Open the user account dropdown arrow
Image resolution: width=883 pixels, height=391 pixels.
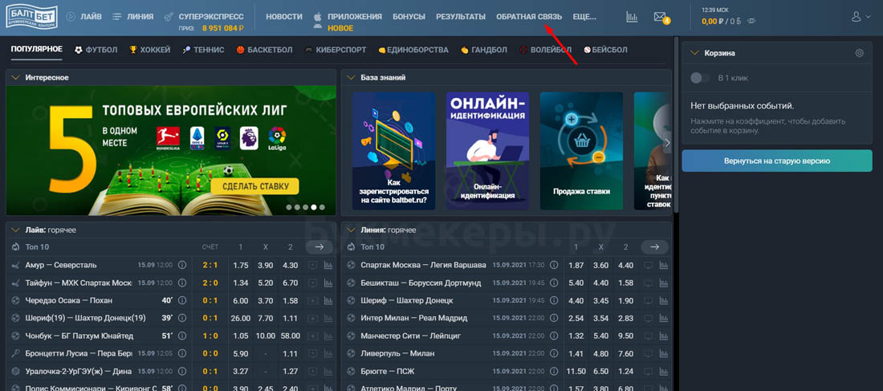click(869, 17)
